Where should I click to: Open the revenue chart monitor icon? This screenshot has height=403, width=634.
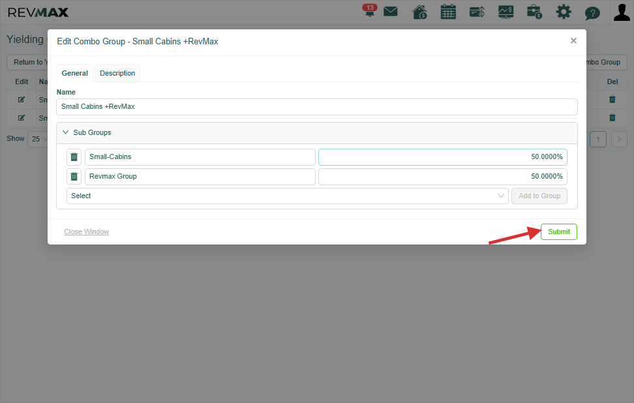[x=506, y=12]
